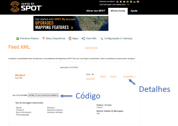Choose the French flag language
This screenshot has height=126, width=178.
pyautogui.click(x=121, y=2)
